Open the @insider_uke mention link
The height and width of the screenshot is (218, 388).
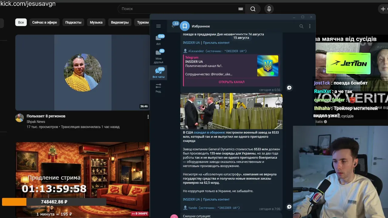222,74
